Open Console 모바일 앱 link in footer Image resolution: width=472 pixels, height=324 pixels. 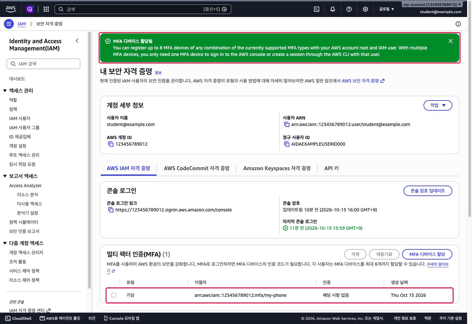122,318
